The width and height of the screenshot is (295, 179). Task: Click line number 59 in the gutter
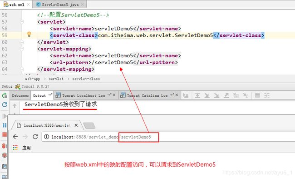coord(5,35)
